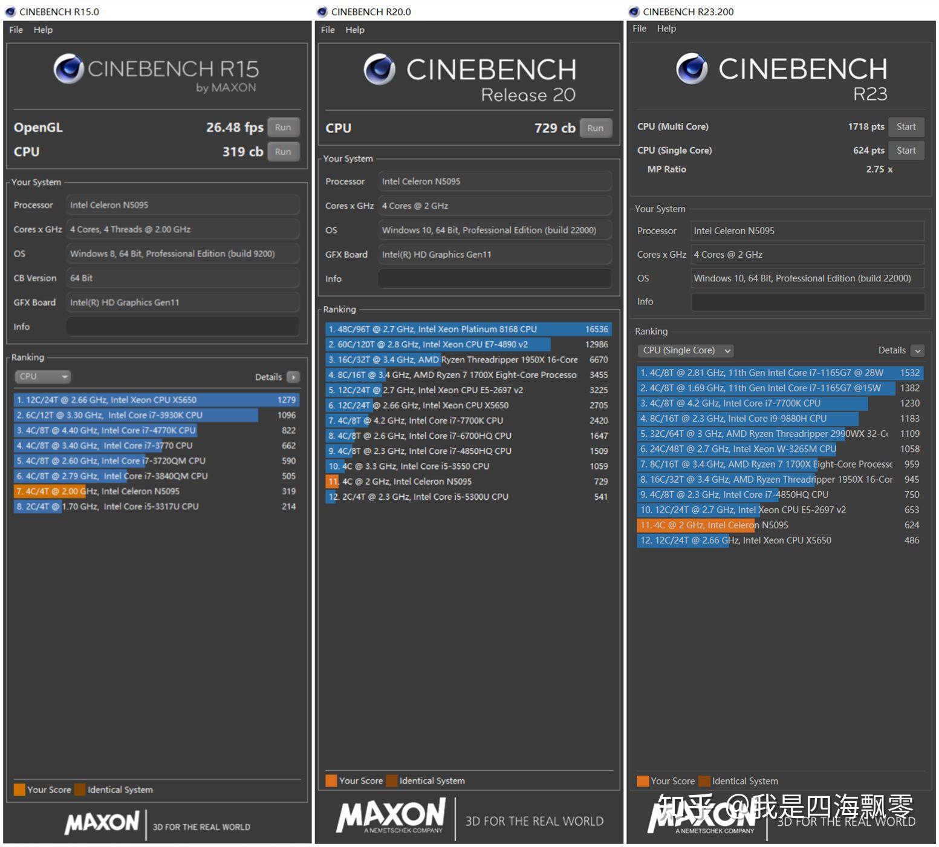Select the Core i7-6700HQ row in R20 ranking
This screenshot has width=939, height=847.
tap(468, 436)
